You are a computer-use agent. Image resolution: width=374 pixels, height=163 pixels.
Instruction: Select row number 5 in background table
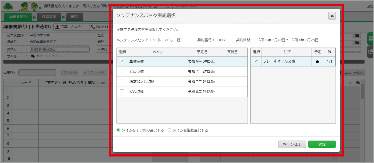pyautogui.click(x=8, y=121)
